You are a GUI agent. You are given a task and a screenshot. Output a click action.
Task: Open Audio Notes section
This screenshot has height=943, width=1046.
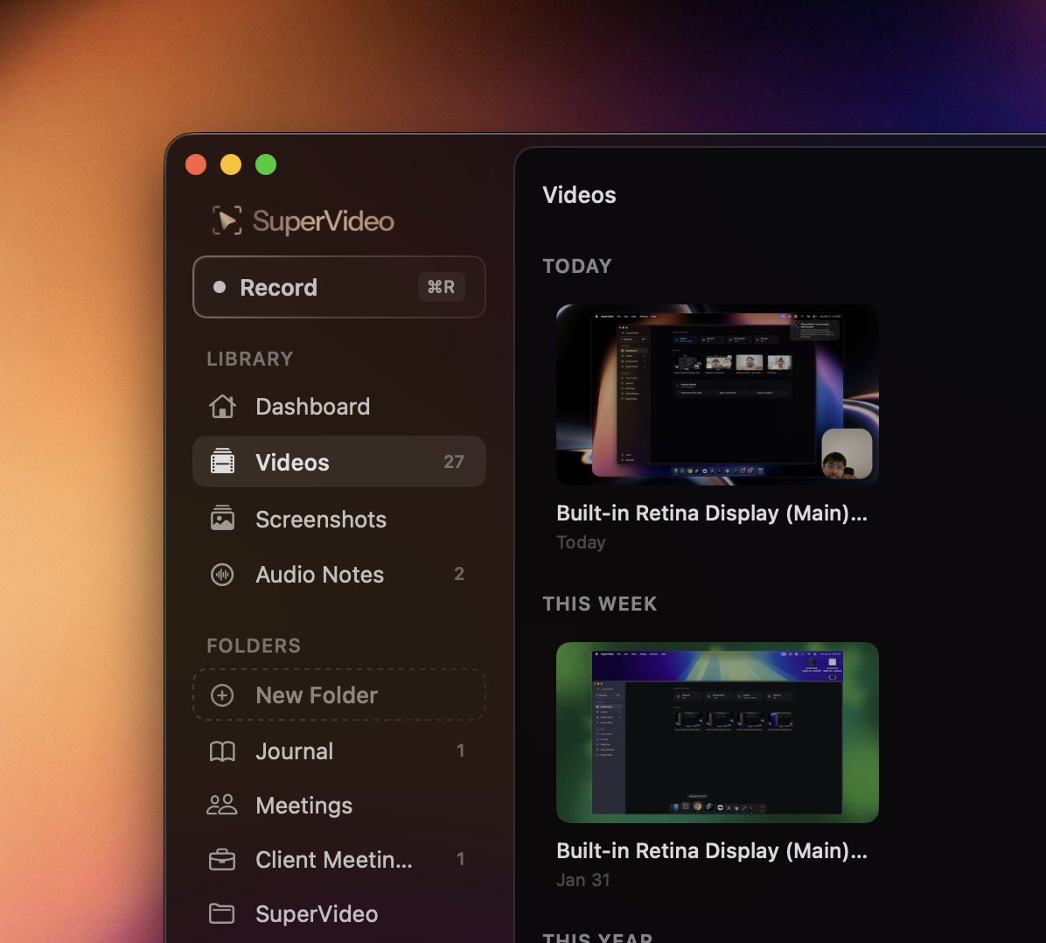[x=338, y=575]
